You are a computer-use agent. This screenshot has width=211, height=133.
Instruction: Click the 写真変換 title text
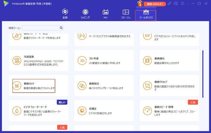[x=29, y=57]
